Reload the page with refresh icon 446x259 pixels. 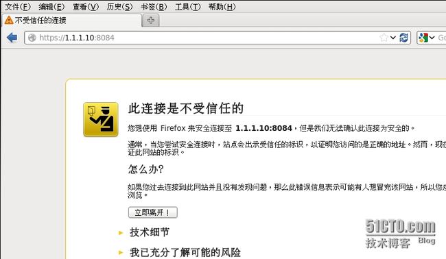pos(403,38)
